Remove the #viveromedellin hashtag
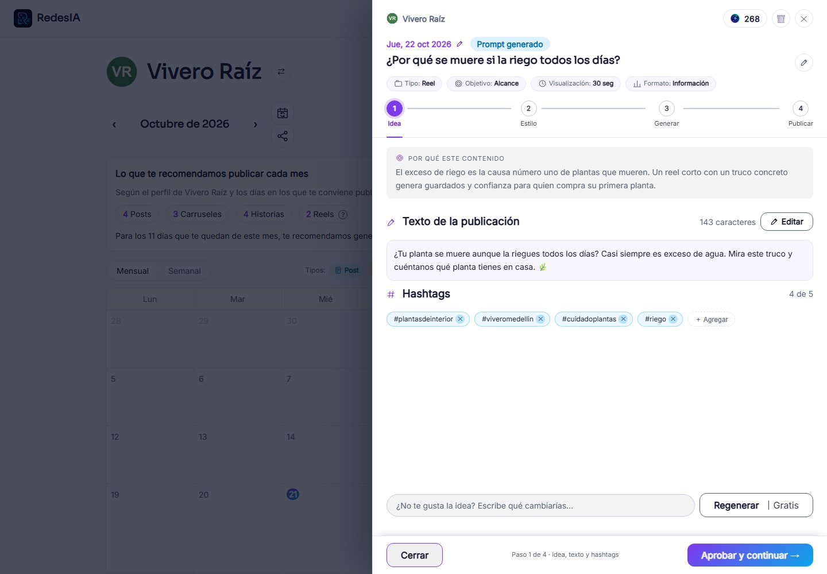The width and height of the screenshot is (827, 574). tap(540, 319)
